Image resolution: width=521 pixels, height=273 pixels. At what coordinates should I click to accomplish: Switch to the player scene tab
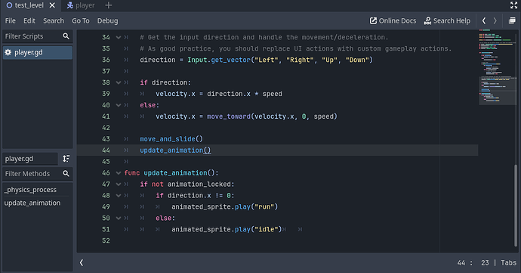tap(81, 5)
